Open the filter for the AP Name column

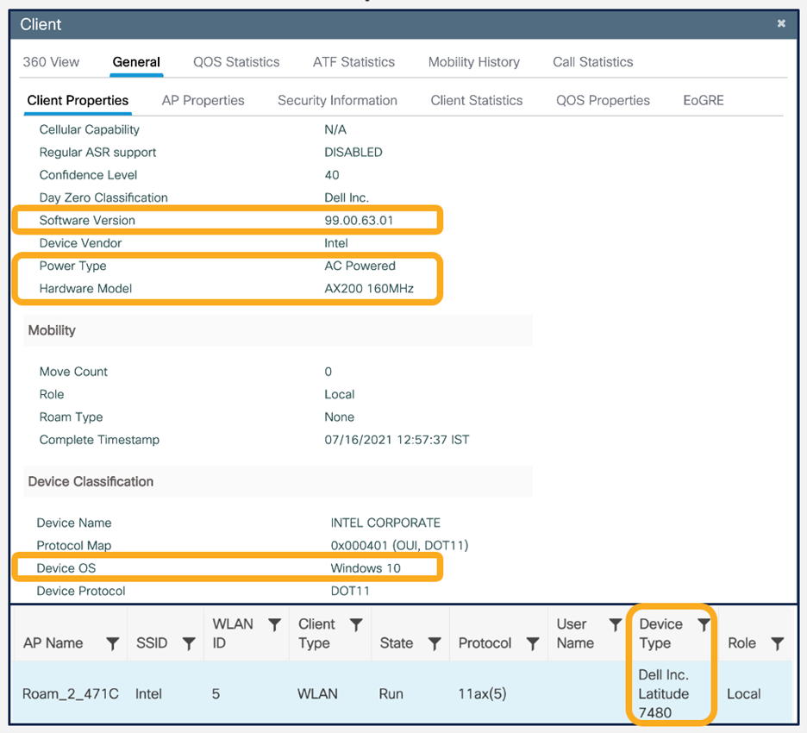[112, 643]
